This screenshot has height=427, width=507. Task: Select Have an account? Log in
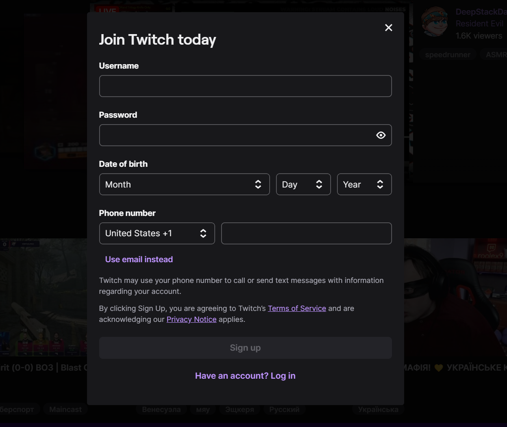[x=245, y=376]
